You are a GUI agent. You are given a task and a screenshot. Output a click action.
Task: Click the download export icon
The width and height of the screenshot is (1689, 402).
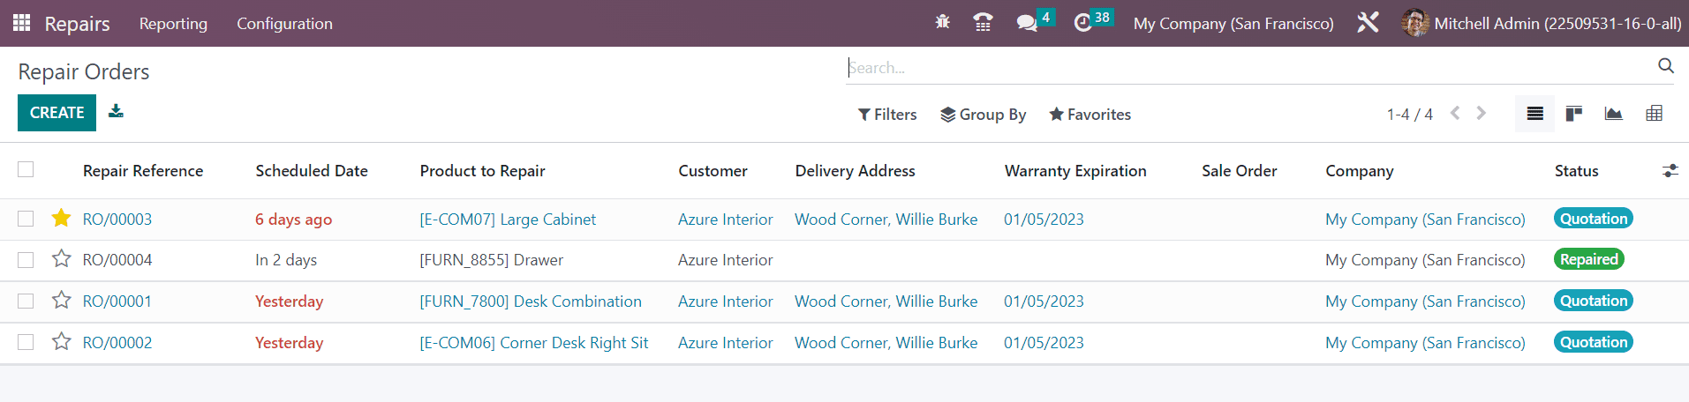click(x=116, y=111)
